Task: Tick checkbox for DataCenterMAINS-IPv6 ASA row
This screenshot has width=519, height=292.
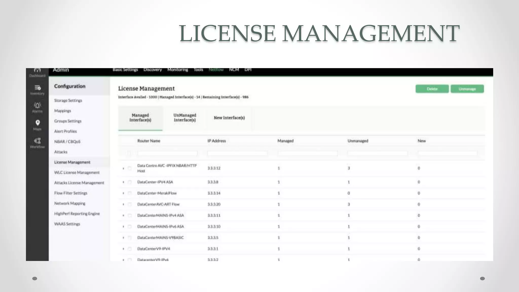Action: click(129, 227)
